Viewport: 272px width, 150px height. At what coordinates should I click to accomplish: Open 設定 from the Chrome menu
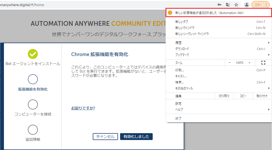[219, 104]
